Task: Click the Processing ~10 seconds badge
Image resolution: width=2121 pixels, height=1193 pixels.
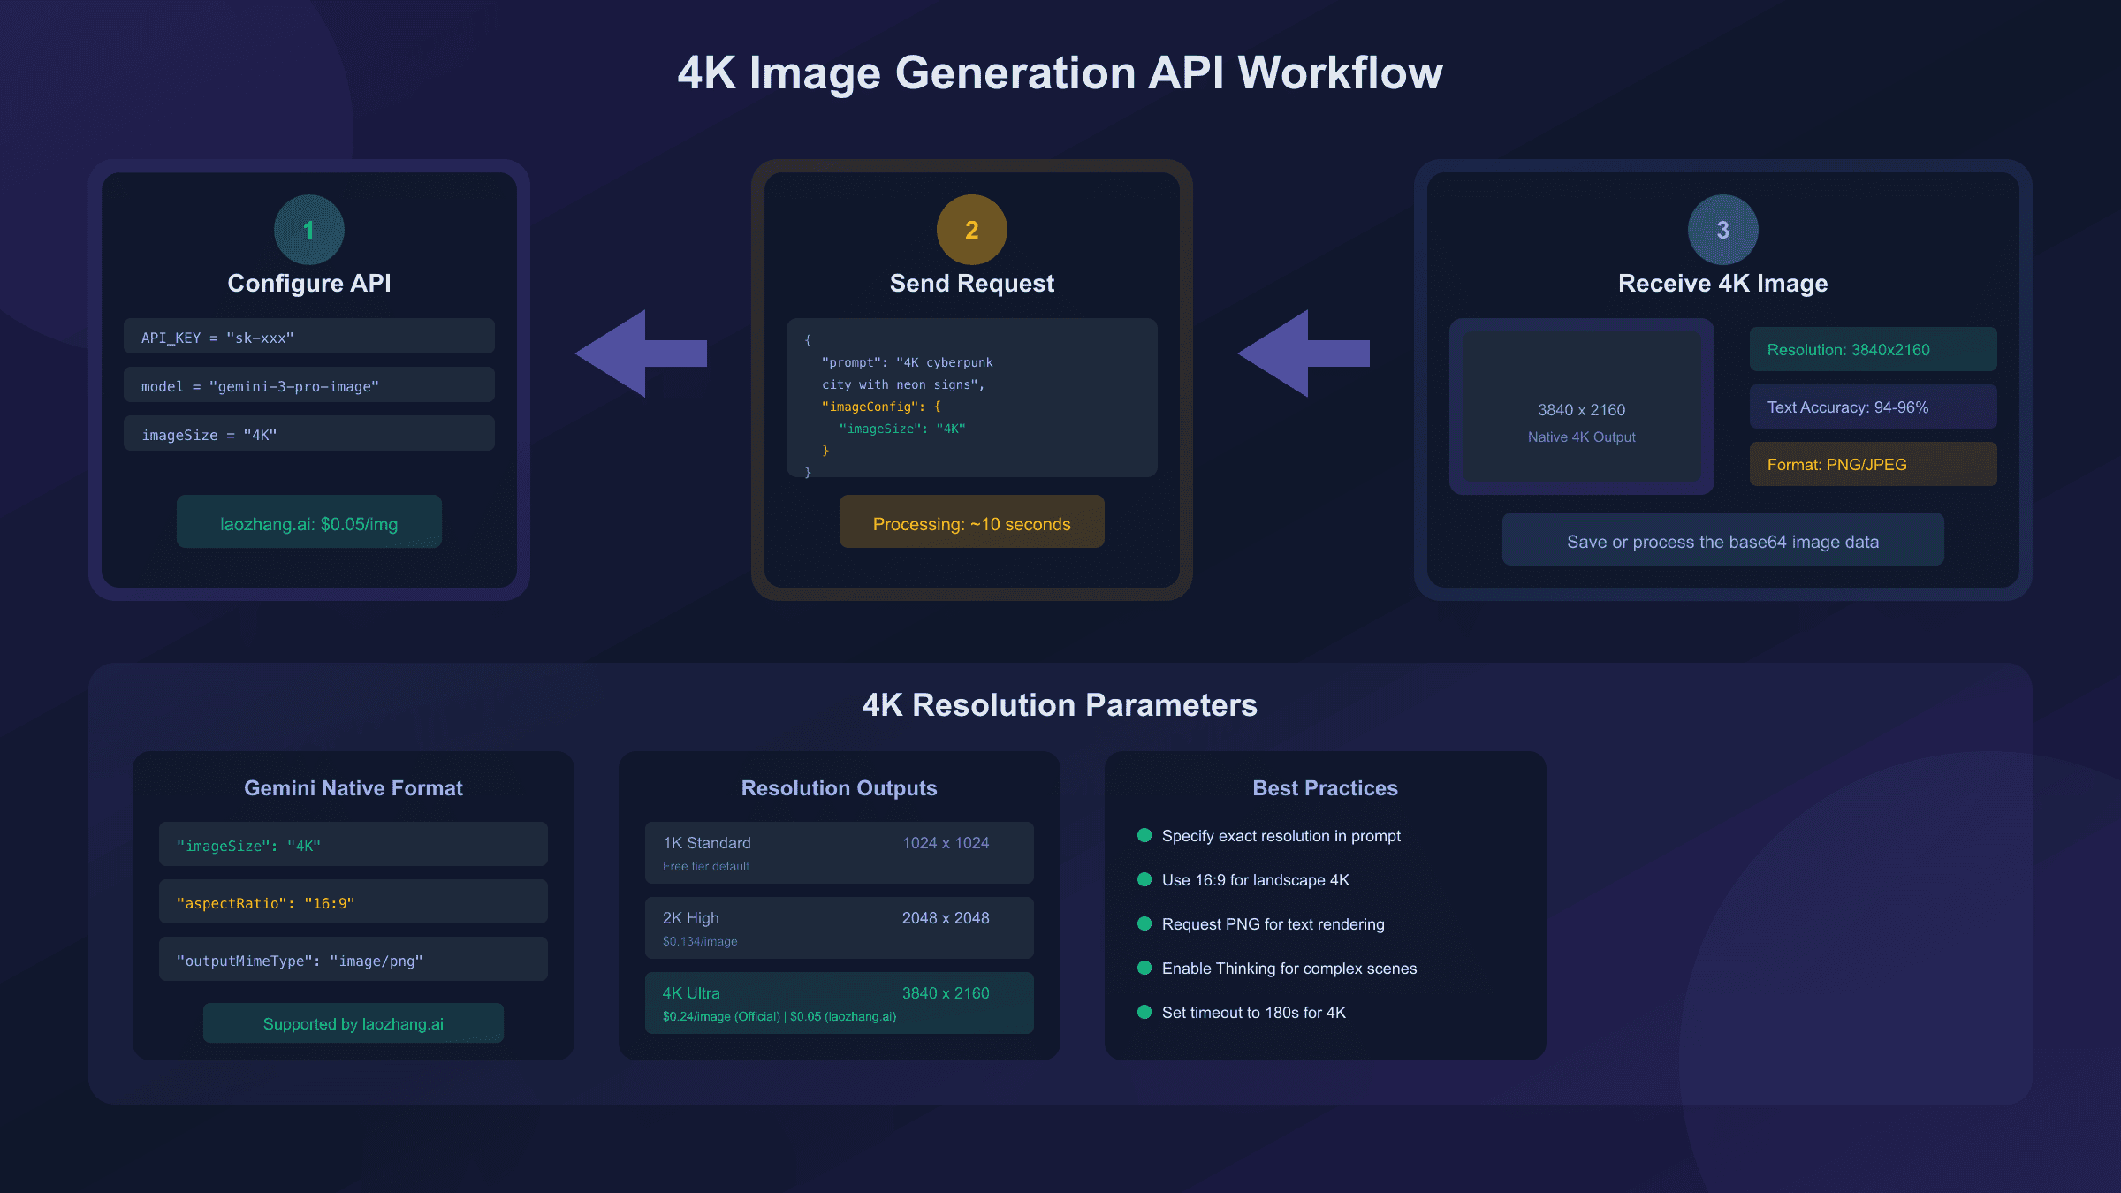Action: click(x=971, y=522)
